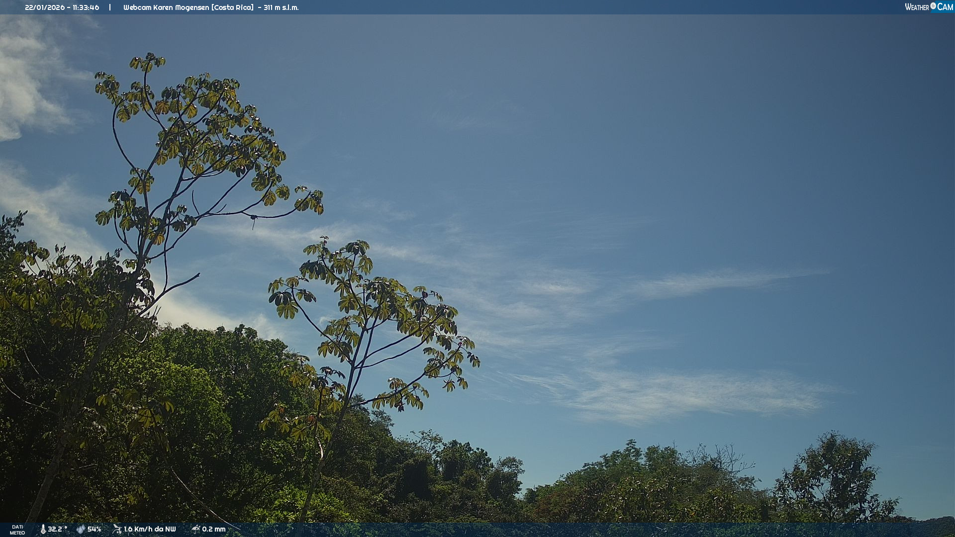Click the Webcam Karen Mogensen title

tap(166, 7)
